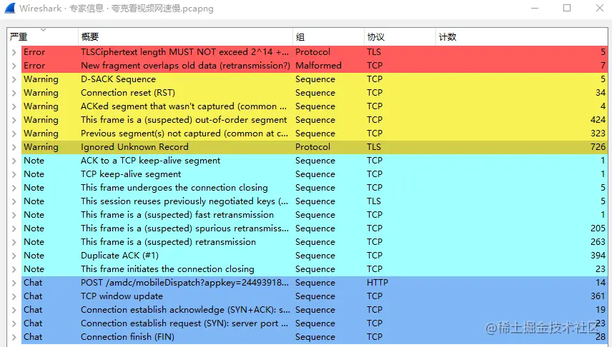Image resolution: width=612 pixels, height=347 pixels.
Task: Expand the suspected fast retransmission row
Action: 14,215
